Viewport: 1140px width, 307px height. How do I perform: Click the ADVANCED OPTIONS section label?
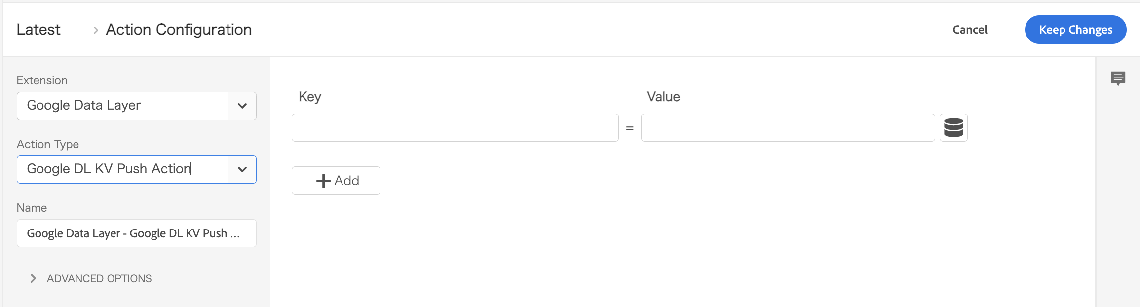point(99,278)
